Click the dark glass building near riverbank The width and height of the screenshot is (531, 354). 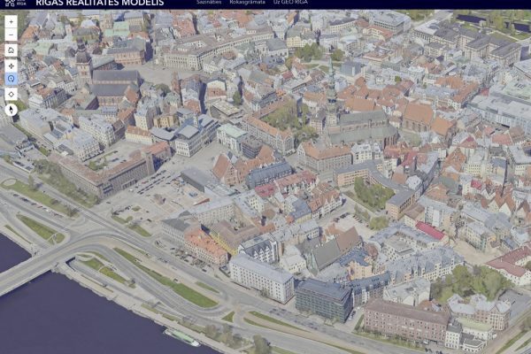click(x=324, y=300)
